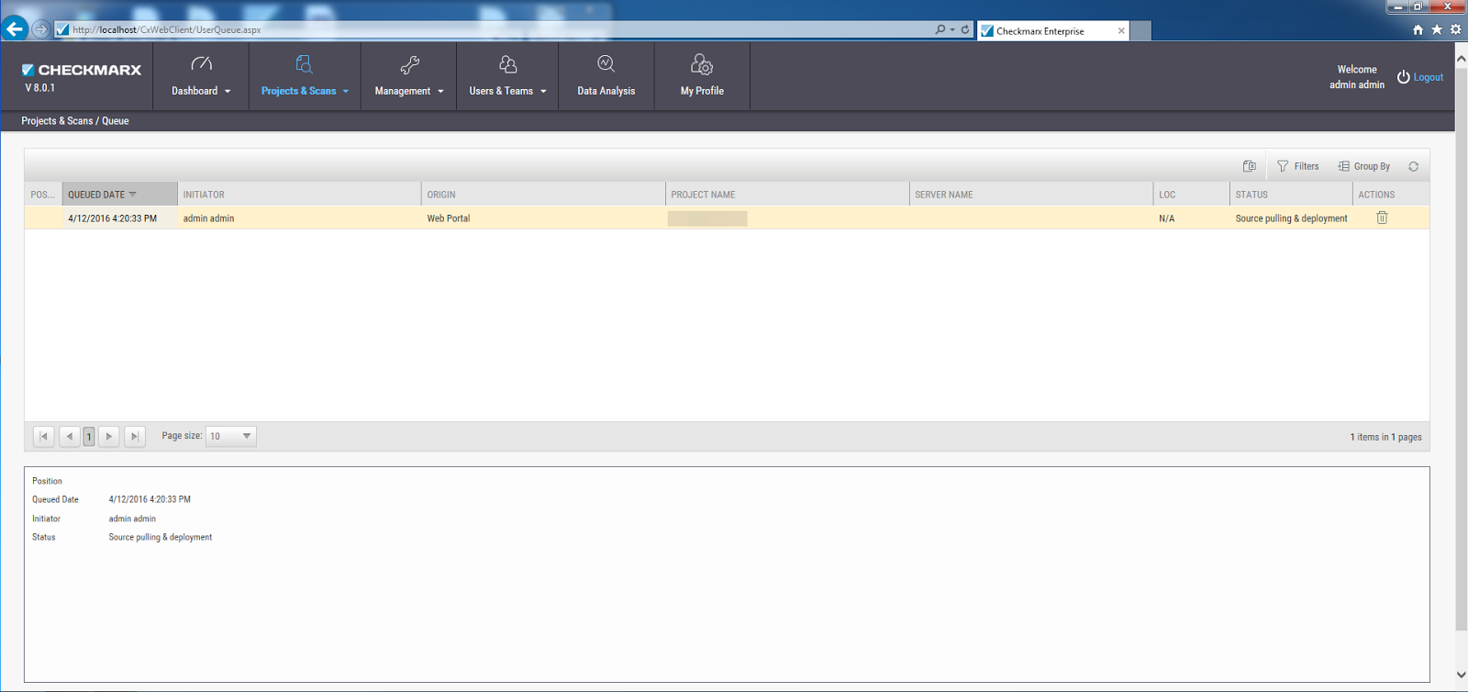The width and height of the screenshot is (1468, 692).
Task: Expand the Users & Teams dropdown arrow
Action: 543,91
